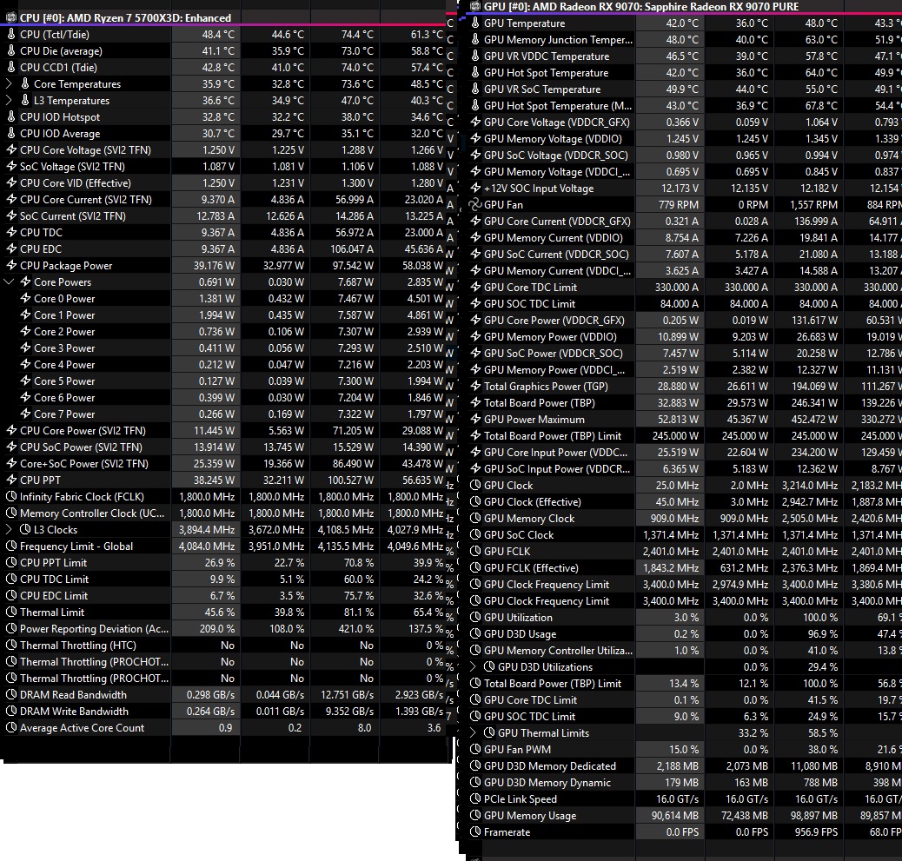
Task: Expand the GPU Thermal Limits group
Action: (473, 733)
